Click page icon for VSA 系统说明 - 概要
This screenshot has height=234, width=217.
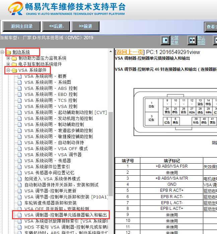19,76
